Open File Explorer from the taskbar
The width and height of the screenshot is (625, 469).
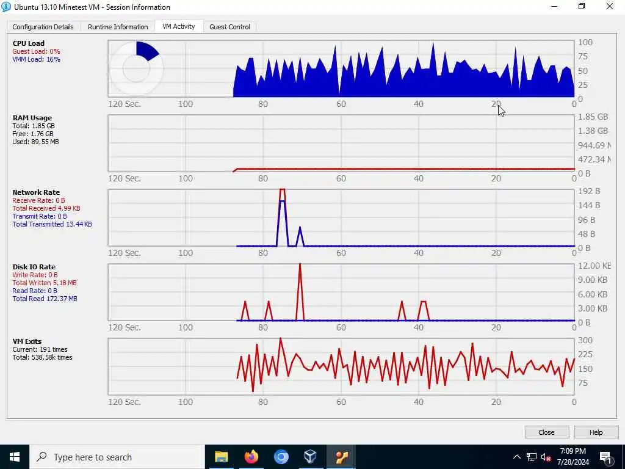coord(221,457)
